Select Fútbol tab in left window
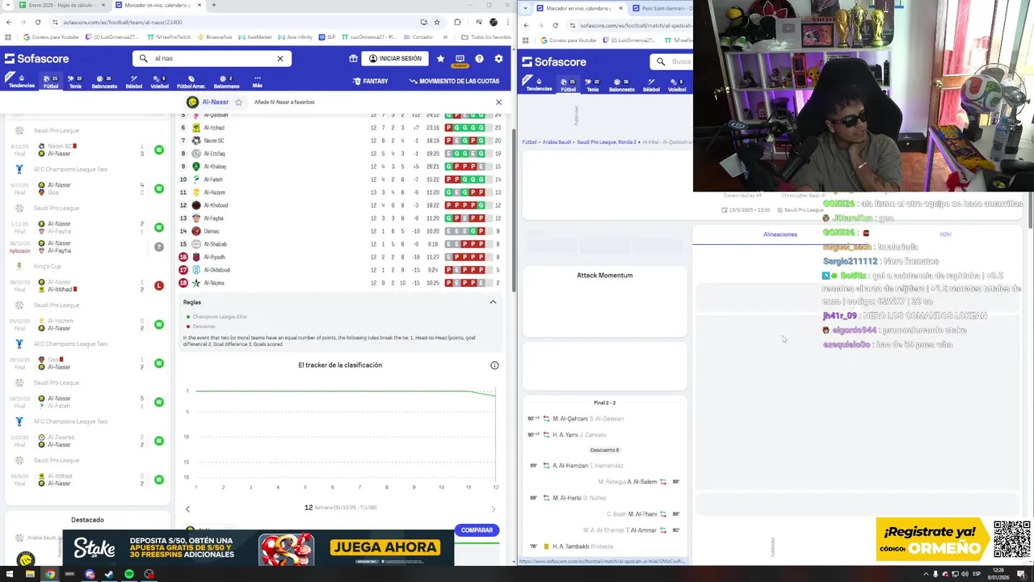The height and width of the screenshot is (582, 1034). click(x=51, y=82)
